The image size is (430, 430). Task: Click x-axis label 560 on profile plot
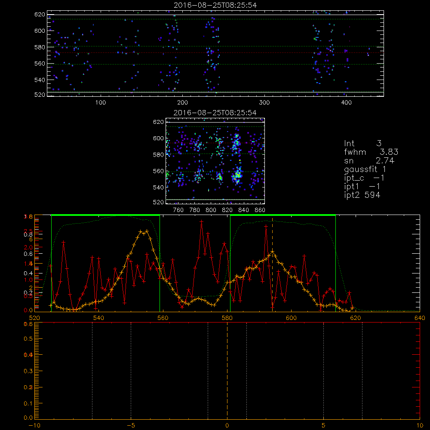coord(163,318)
